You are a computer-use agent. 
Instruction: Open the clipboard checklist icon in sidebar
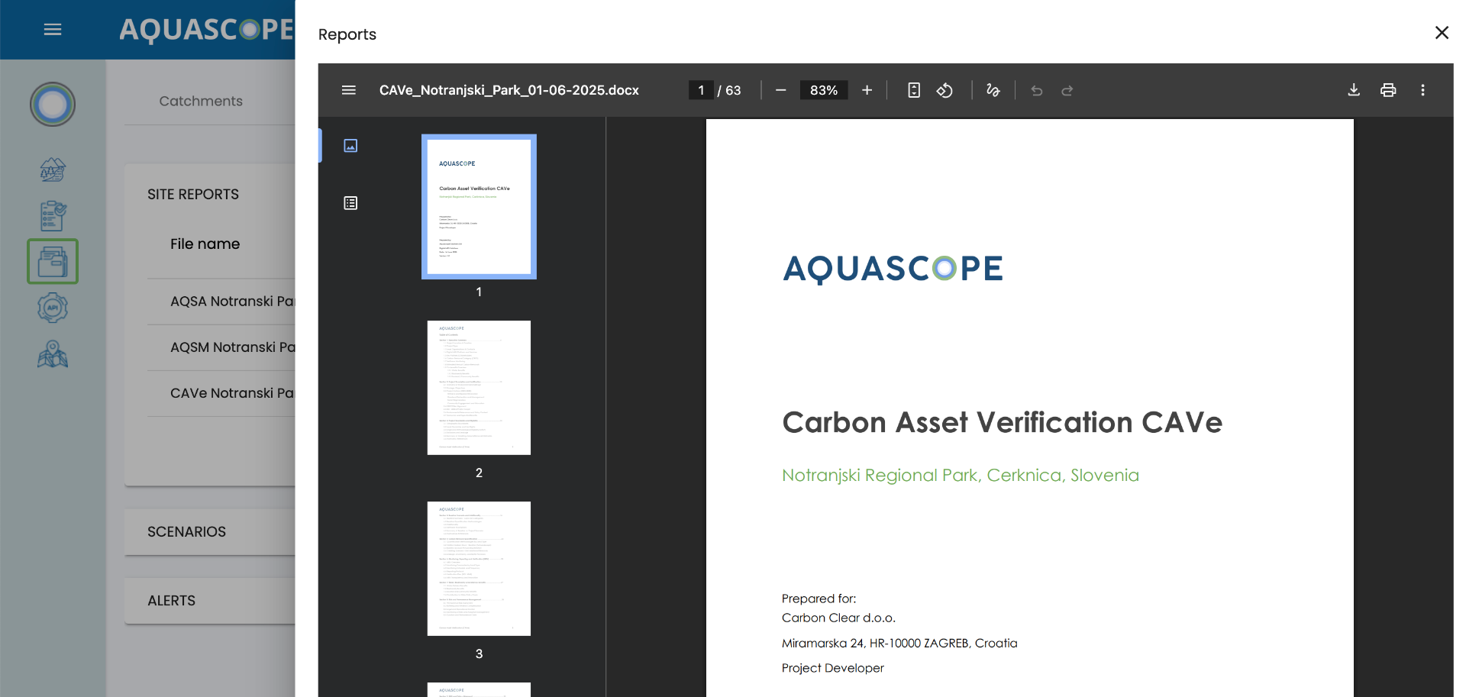[53, 215]
